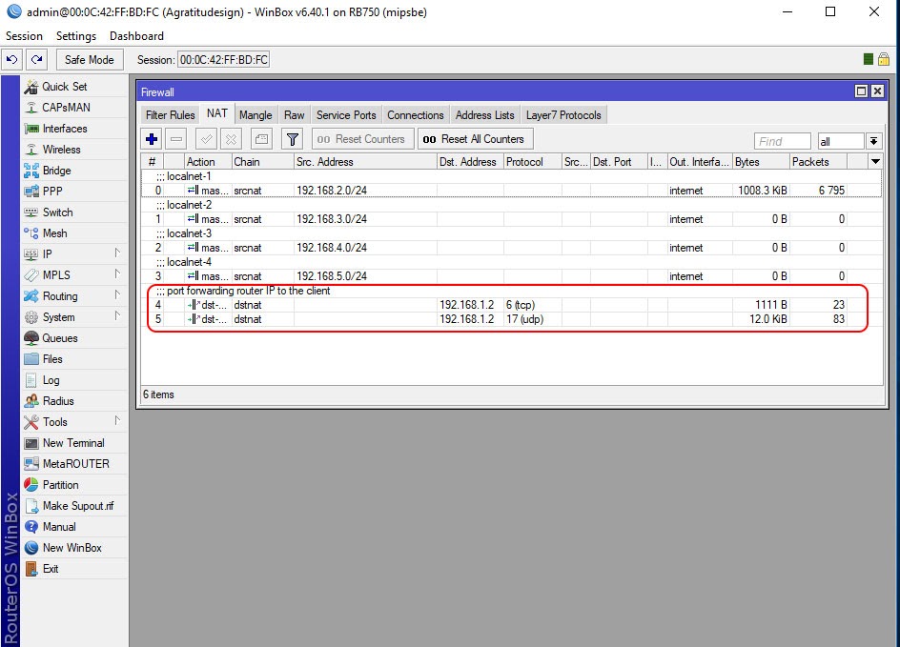Launch New WinBox
The height and width of the screenshot is (647, 900).
(74, 548)
